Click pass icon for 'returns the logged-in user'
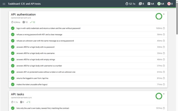This screenshot has height=111, width=178. (13, 78)
